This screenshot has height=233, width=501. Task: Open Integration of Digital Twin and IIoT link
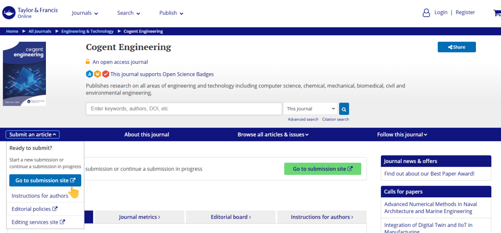[x=428, y=227]
